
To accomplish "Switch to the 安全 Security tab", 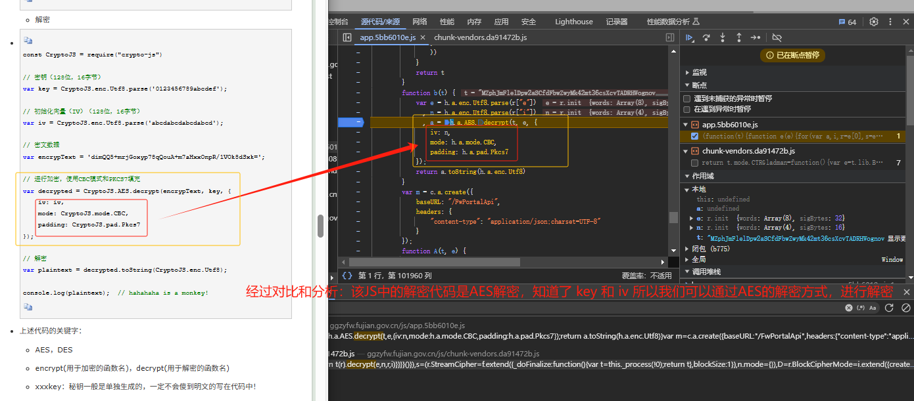I will pyautogui.click(x=529, y=22).
